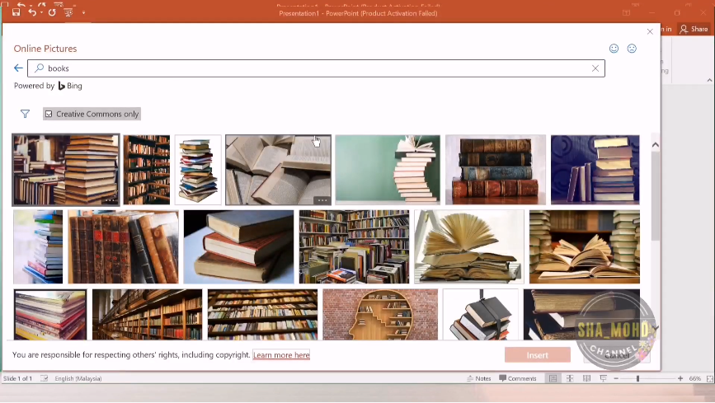
Task: Open Notes pane from status bar
Action: [x=479, y=378]
